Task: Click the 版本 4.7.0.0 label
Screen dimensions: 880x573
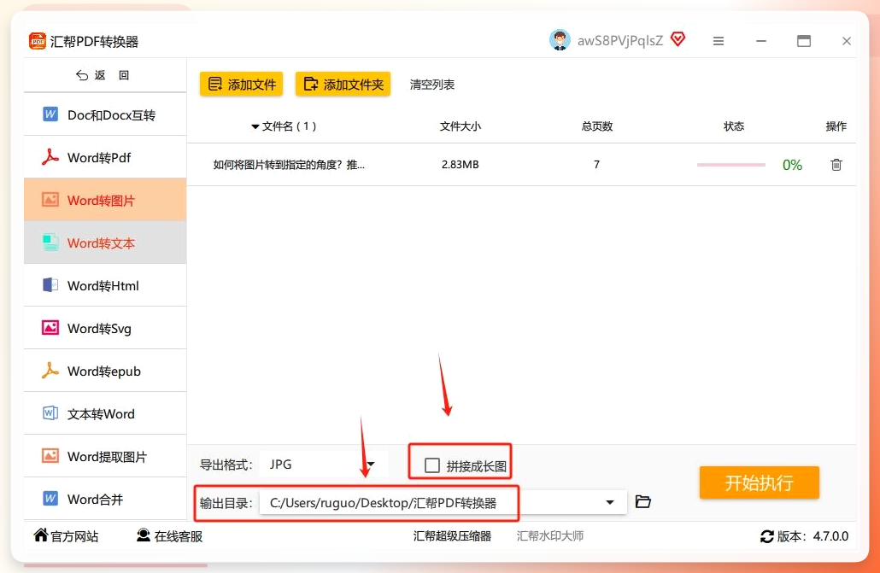Action: (x=813, y=536)
